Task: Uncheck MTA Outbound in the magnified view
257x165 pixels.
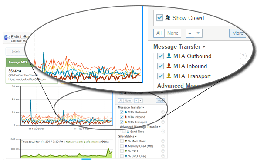Action: pyautogui.click(x=160, y=56)
